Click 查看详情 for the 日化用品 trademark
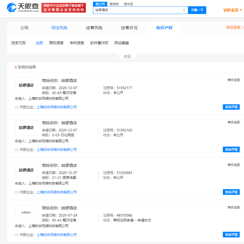The height and width of the screenshot is (244, 244). point(231,149)
